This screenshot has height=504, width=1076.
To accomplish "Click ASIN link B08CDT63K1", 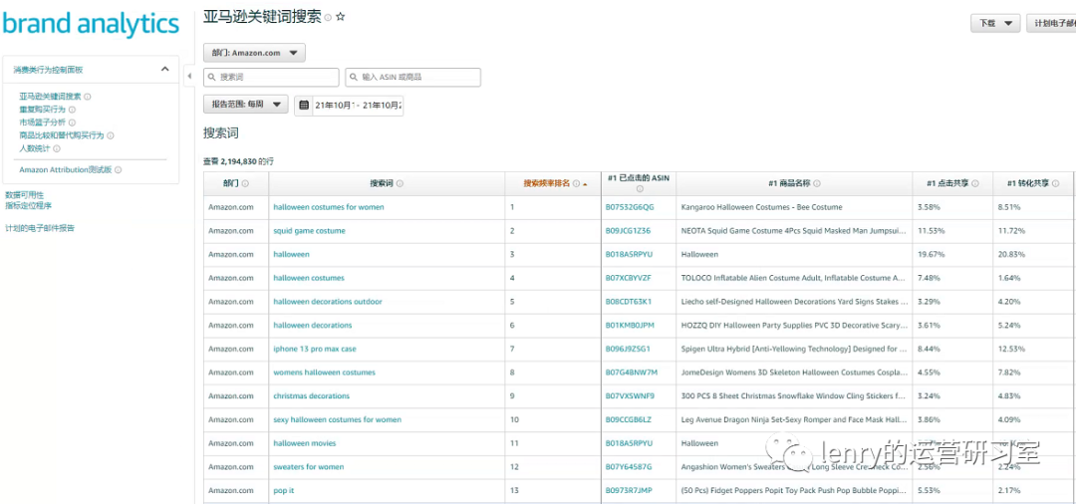I will [x=629, y=302].
